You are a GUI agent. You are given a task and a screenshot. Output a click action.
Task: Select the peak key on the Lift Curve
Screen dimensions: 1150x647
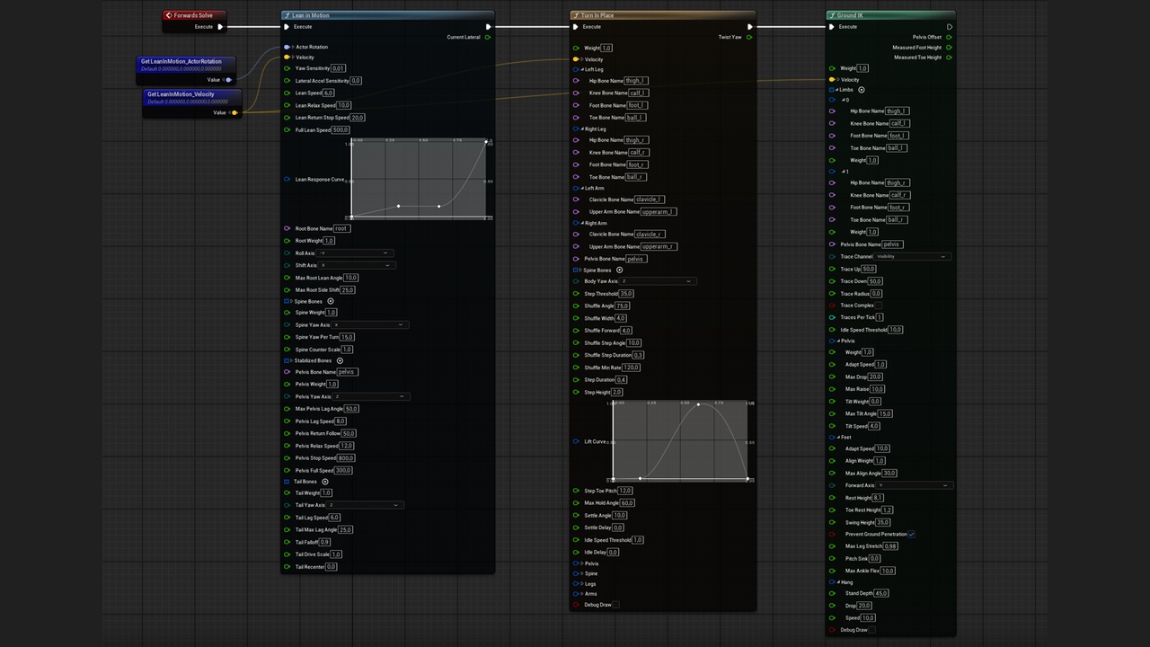click(x=698, y=404)
